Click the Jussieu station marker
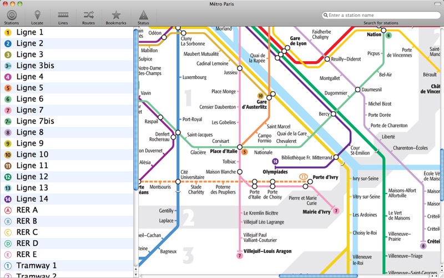This screenshot has height=278, width=444. point(240,68)
